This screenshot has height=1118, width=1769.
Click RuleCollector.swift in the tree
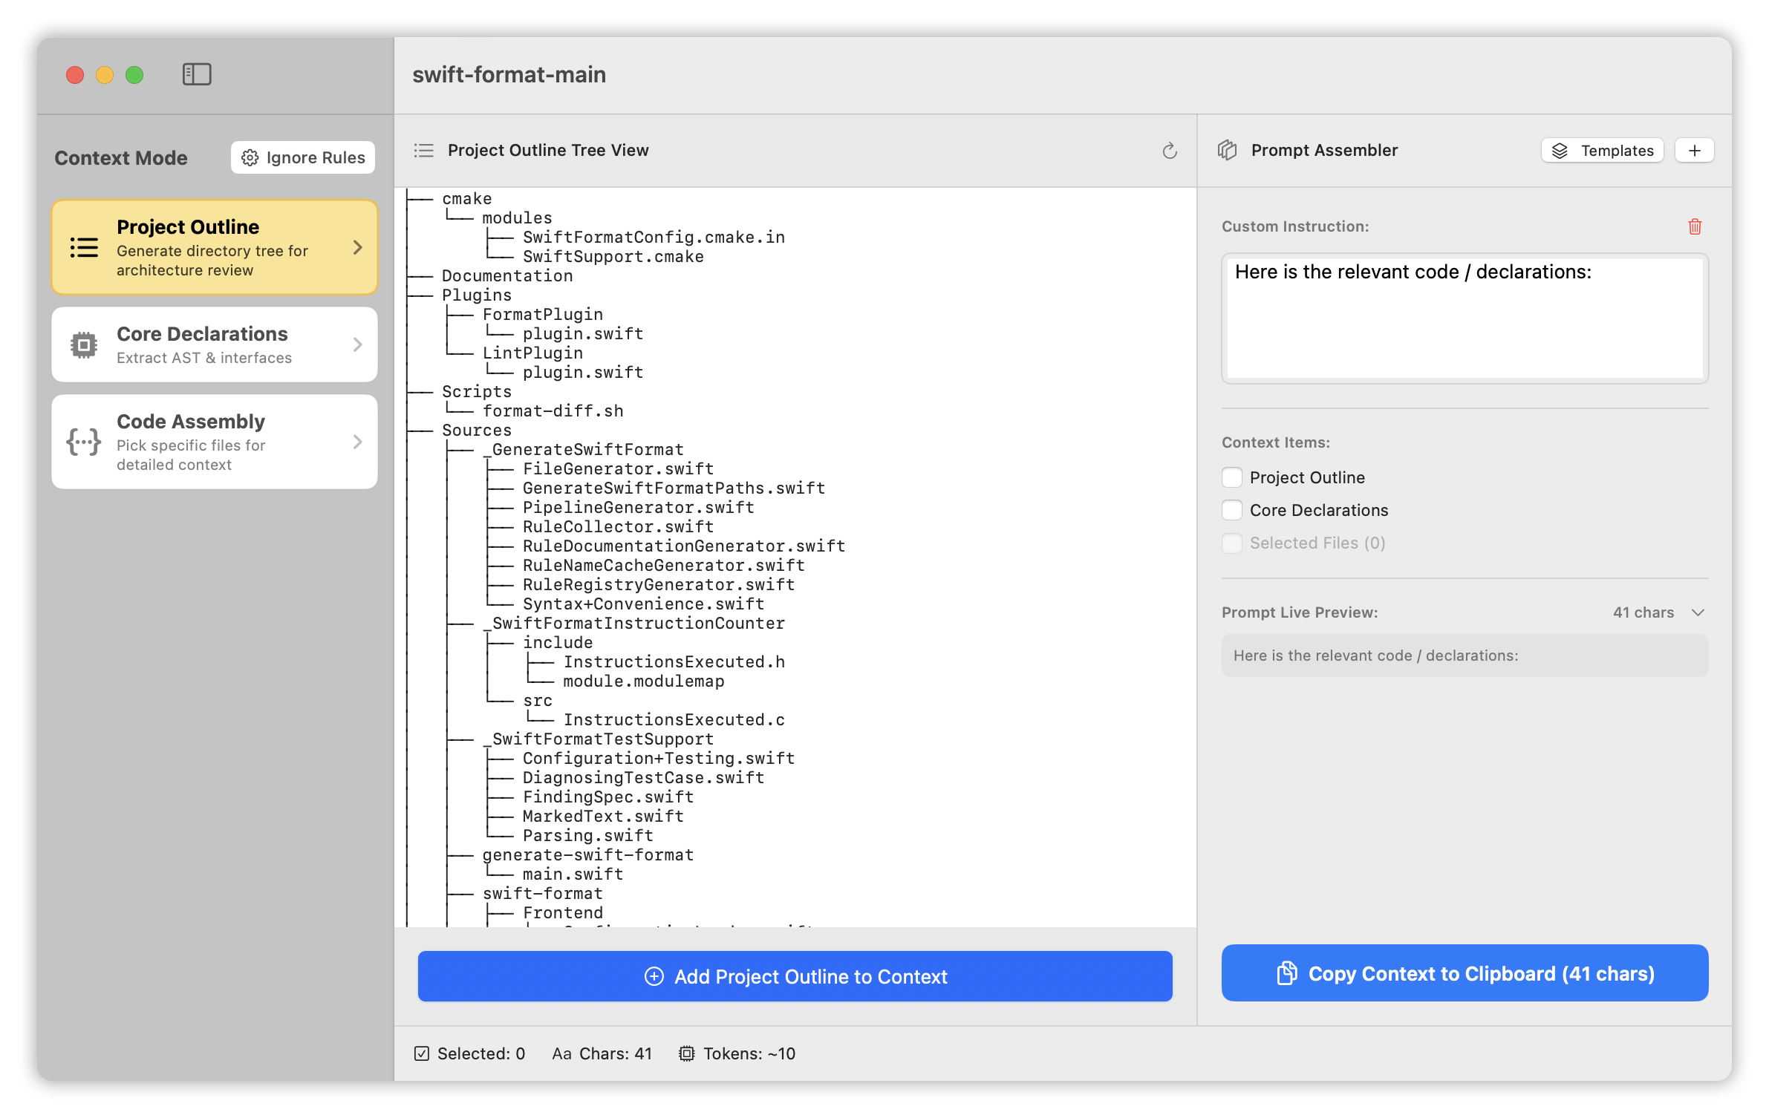coord(618,526)
